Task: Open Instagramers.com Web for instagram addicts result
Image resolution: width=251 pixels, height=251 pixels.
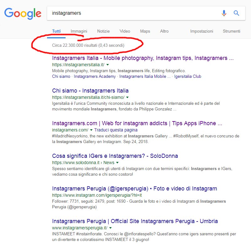Action: pyautogui.click(x=137, y=123)
